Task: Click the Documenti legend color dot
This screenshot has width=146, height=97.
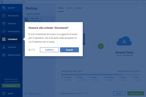Action: 104,77
